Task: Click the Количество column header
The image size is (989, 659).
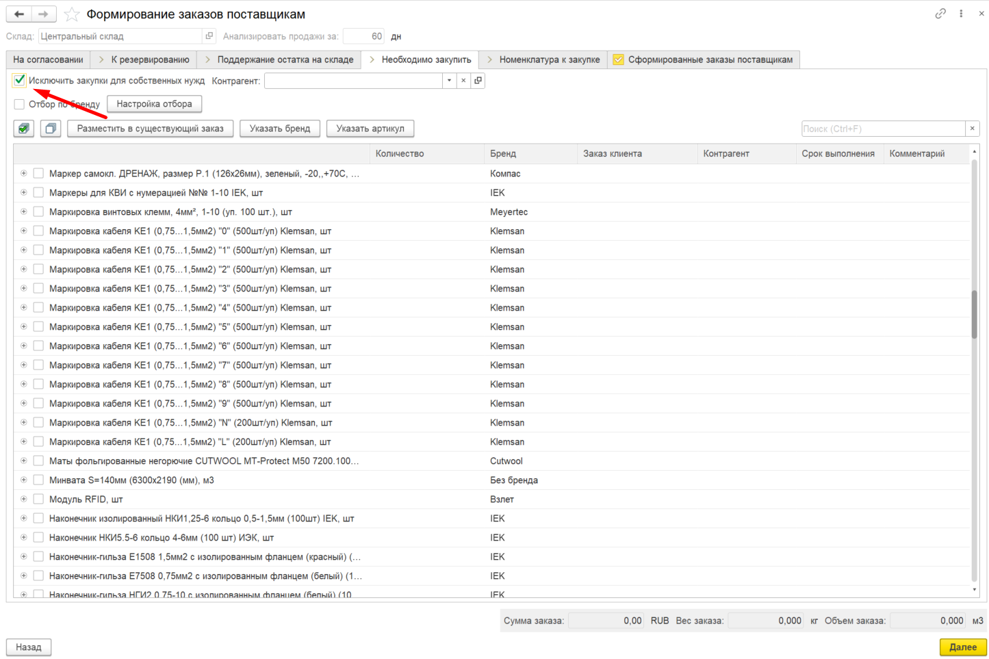Action: coord(427,154)
